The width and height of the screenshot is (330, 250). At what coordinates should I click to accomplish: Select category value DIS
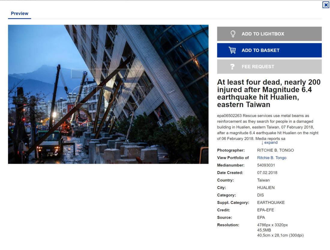point(260,195)
